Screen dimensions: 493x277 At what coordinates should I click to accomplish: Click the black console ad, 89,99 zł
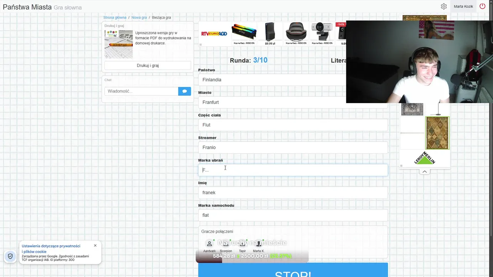click(x=270, y=32)
